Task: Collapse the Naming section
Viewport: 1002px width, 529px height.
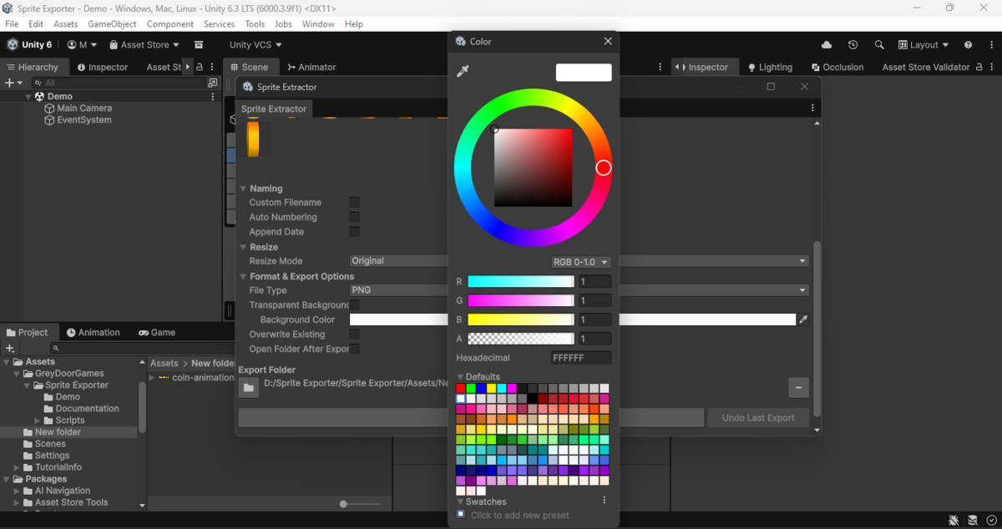Action: pyautogui.click(x=244, y=189)
